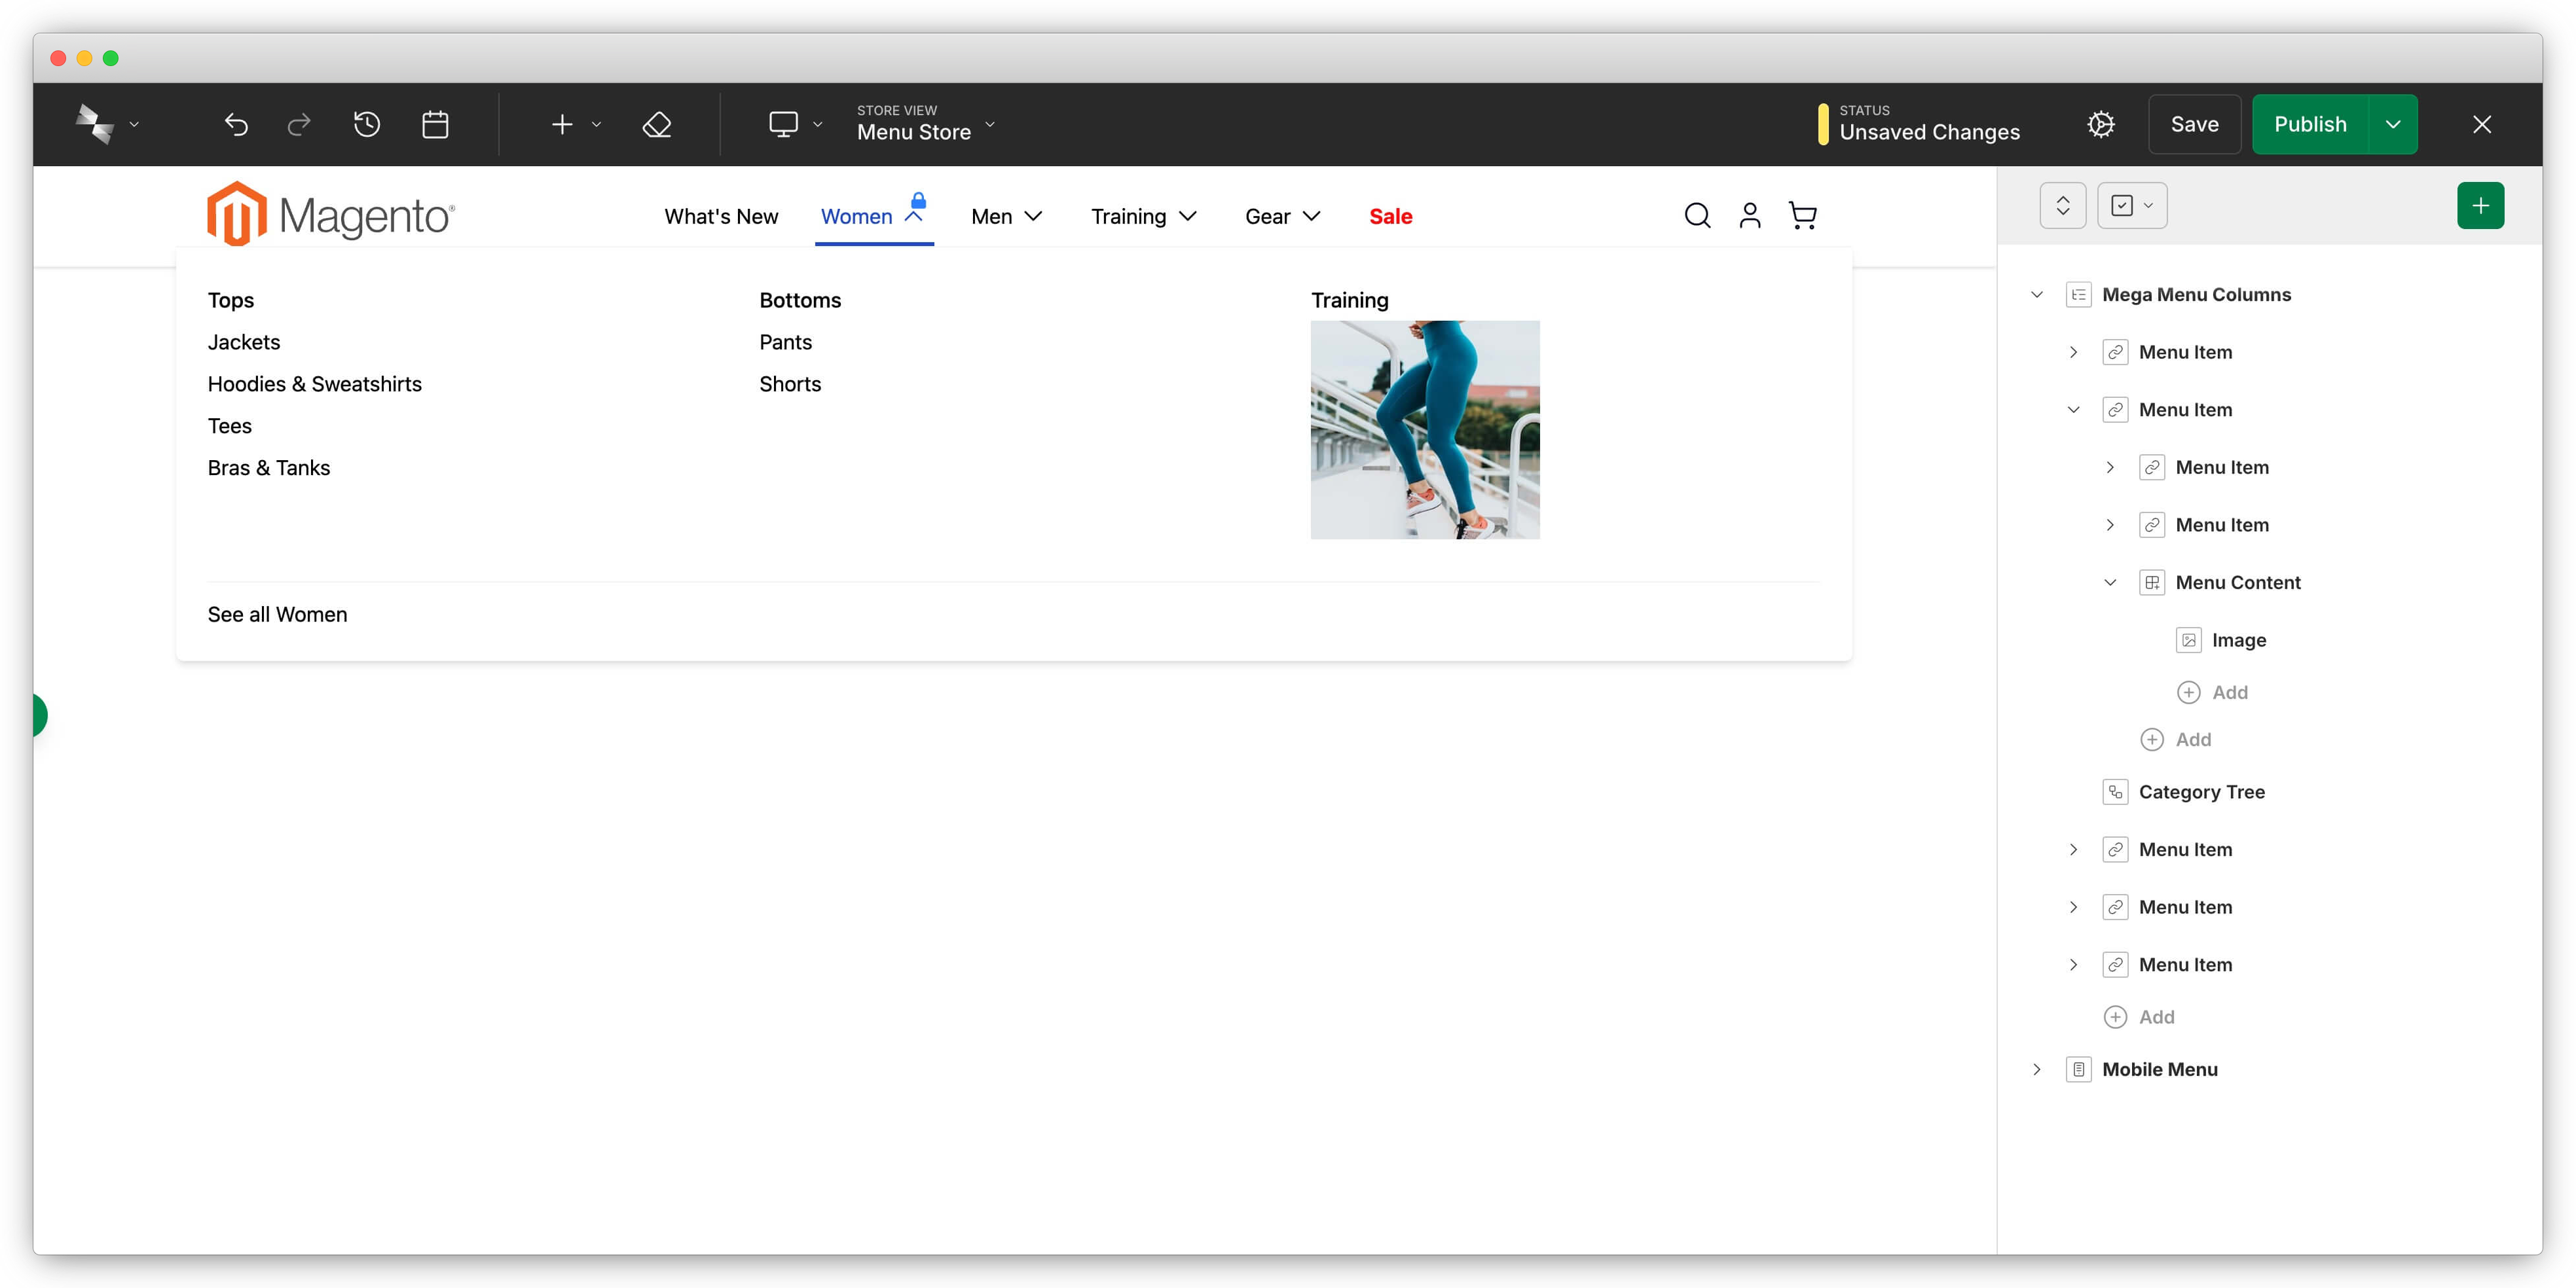This screenshot has height=1288, width=2576.
Task: Expand the Mobile Menu tree item
Action: click(2037, 1069)
